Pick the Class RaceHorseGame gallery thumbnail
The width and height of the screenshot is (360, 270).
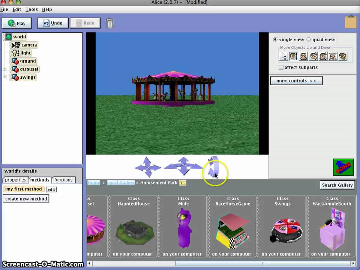point(232,226)
